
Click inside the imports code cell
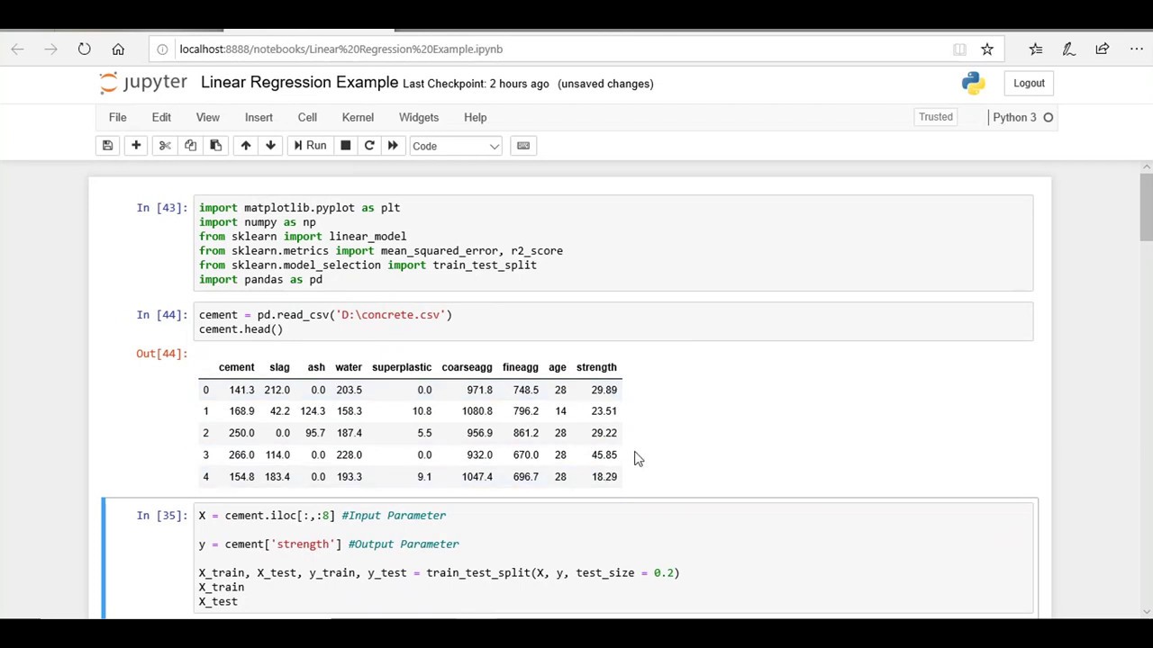(x=613, y=244)
